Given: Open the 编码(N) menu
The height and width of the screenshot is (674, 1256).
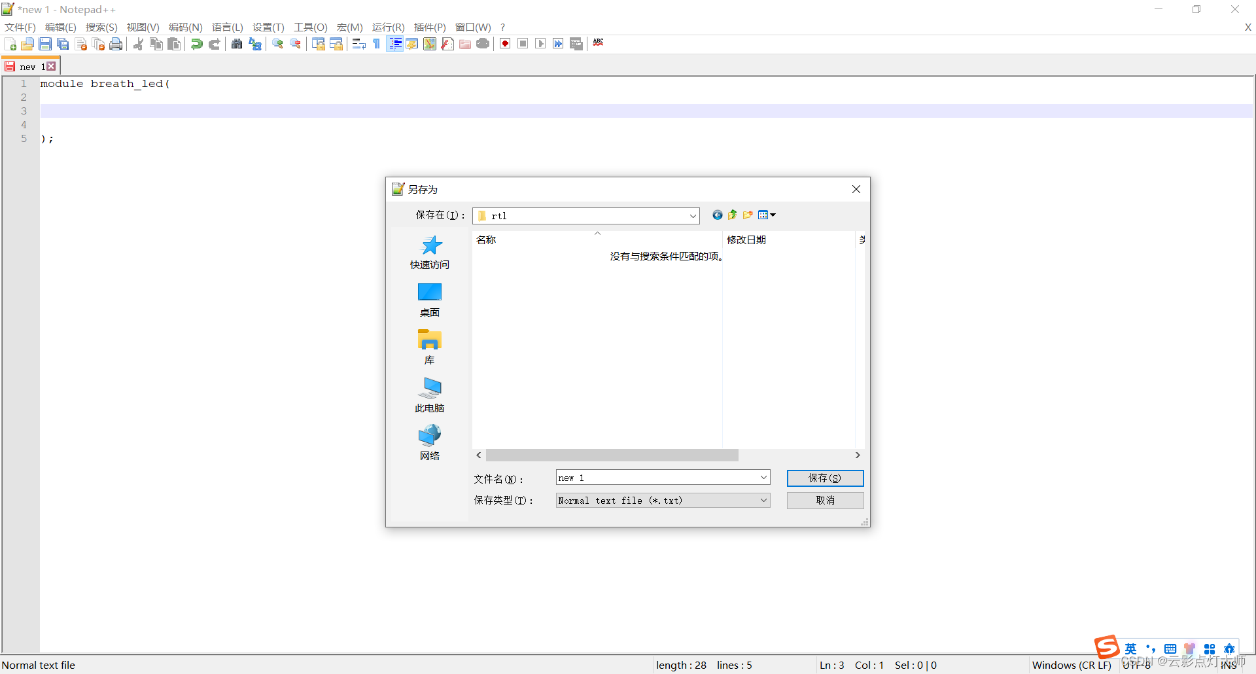Looking at the screenshot, I should [185, 27].
